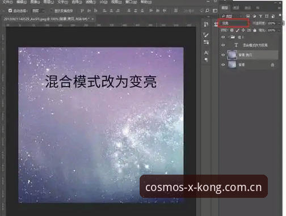The image size is (286, 216).
Task: Click the smart object filter icon
Action: (x=273, y=16)
